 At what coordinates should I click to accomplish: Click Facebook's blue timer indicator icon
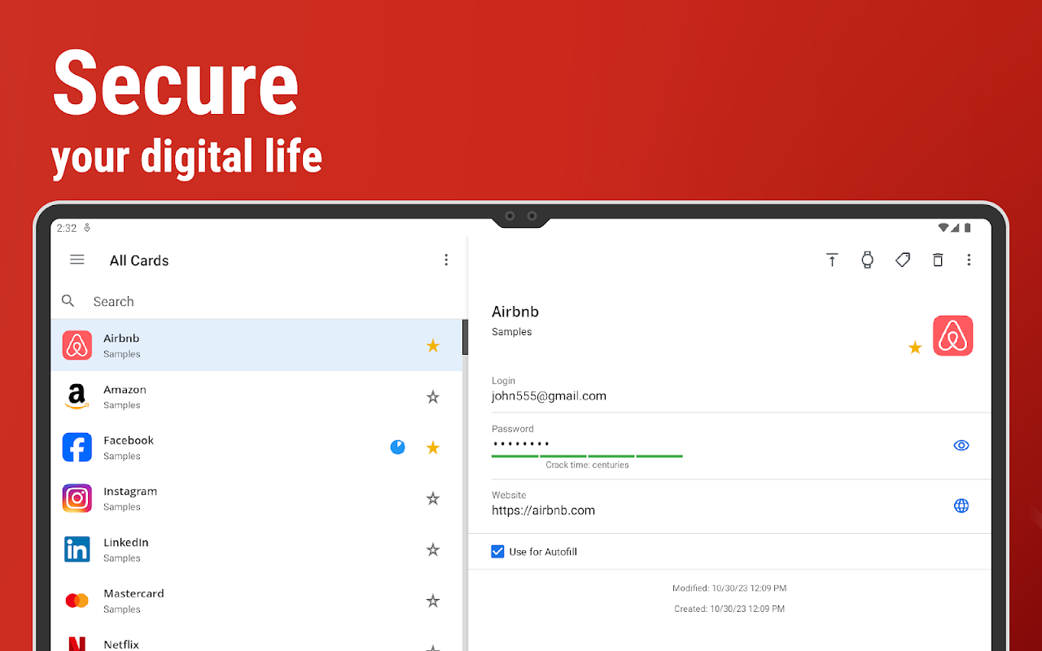397,447
